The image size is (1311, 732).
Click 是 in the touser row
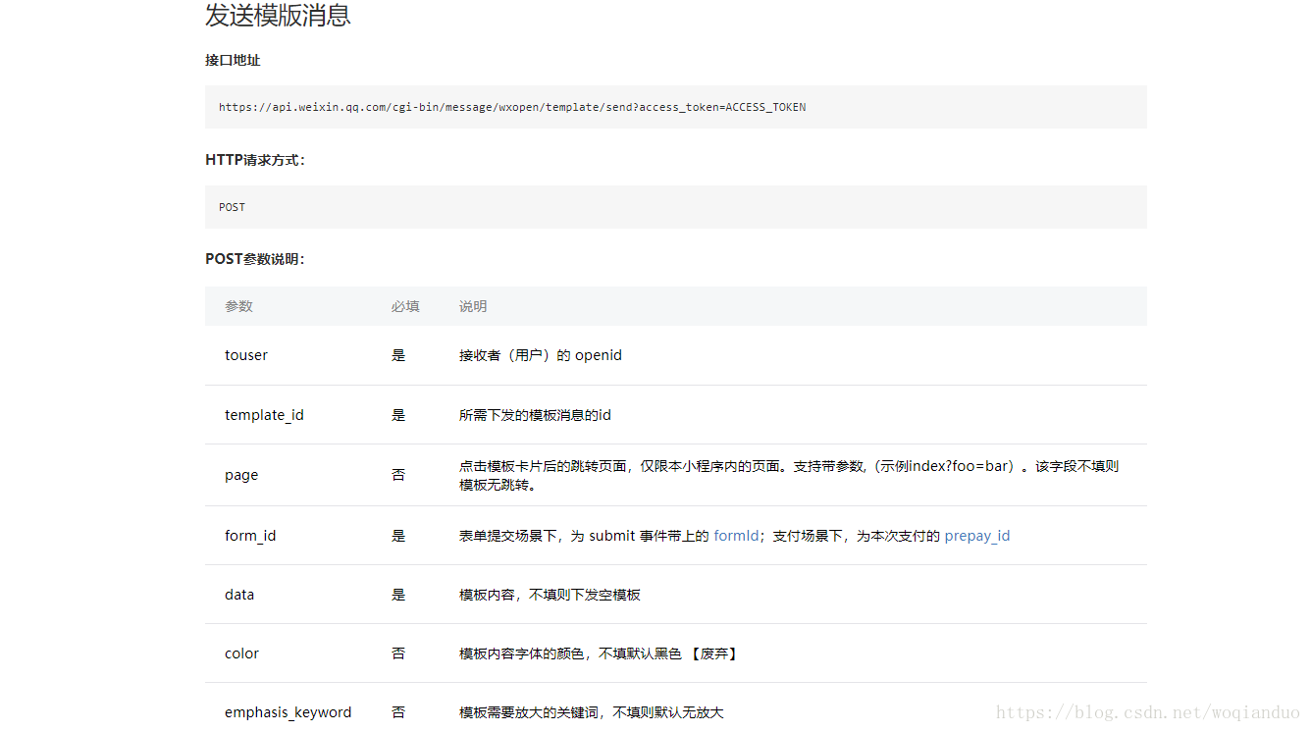(398, 355)
